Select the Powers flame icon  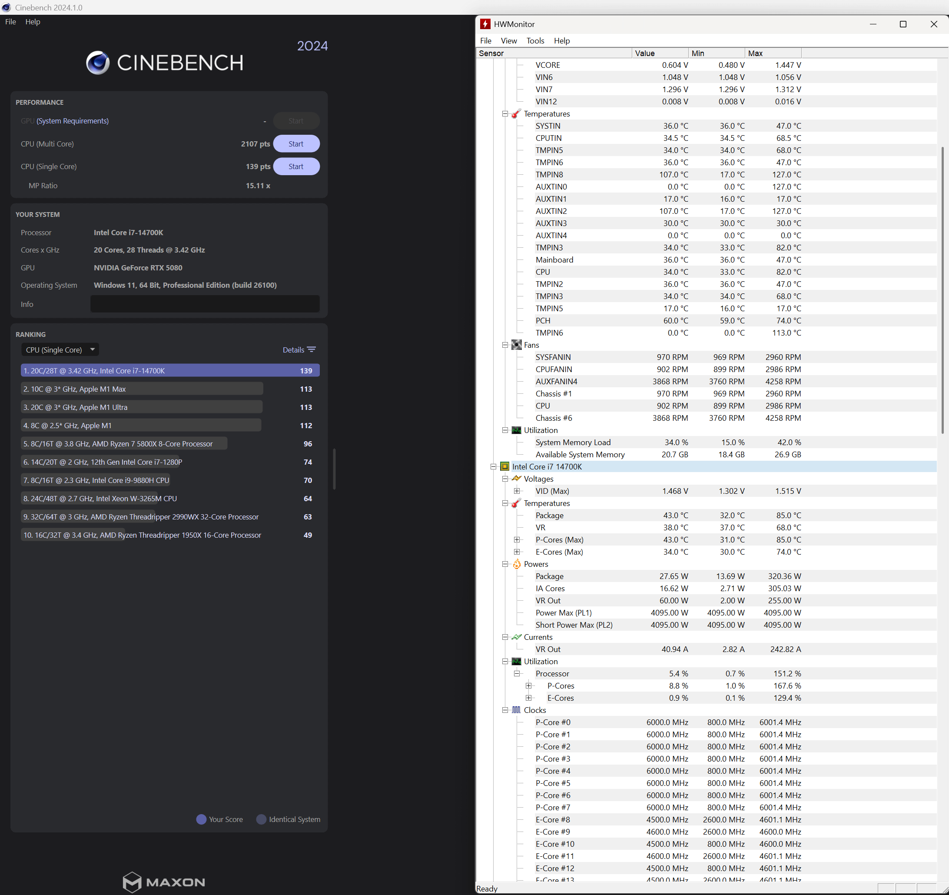517,564
